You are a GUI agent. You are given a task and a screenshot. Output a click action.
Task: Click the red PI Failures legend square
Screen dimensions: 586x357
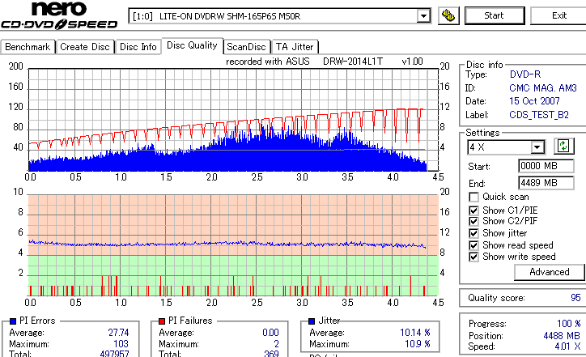162,321
